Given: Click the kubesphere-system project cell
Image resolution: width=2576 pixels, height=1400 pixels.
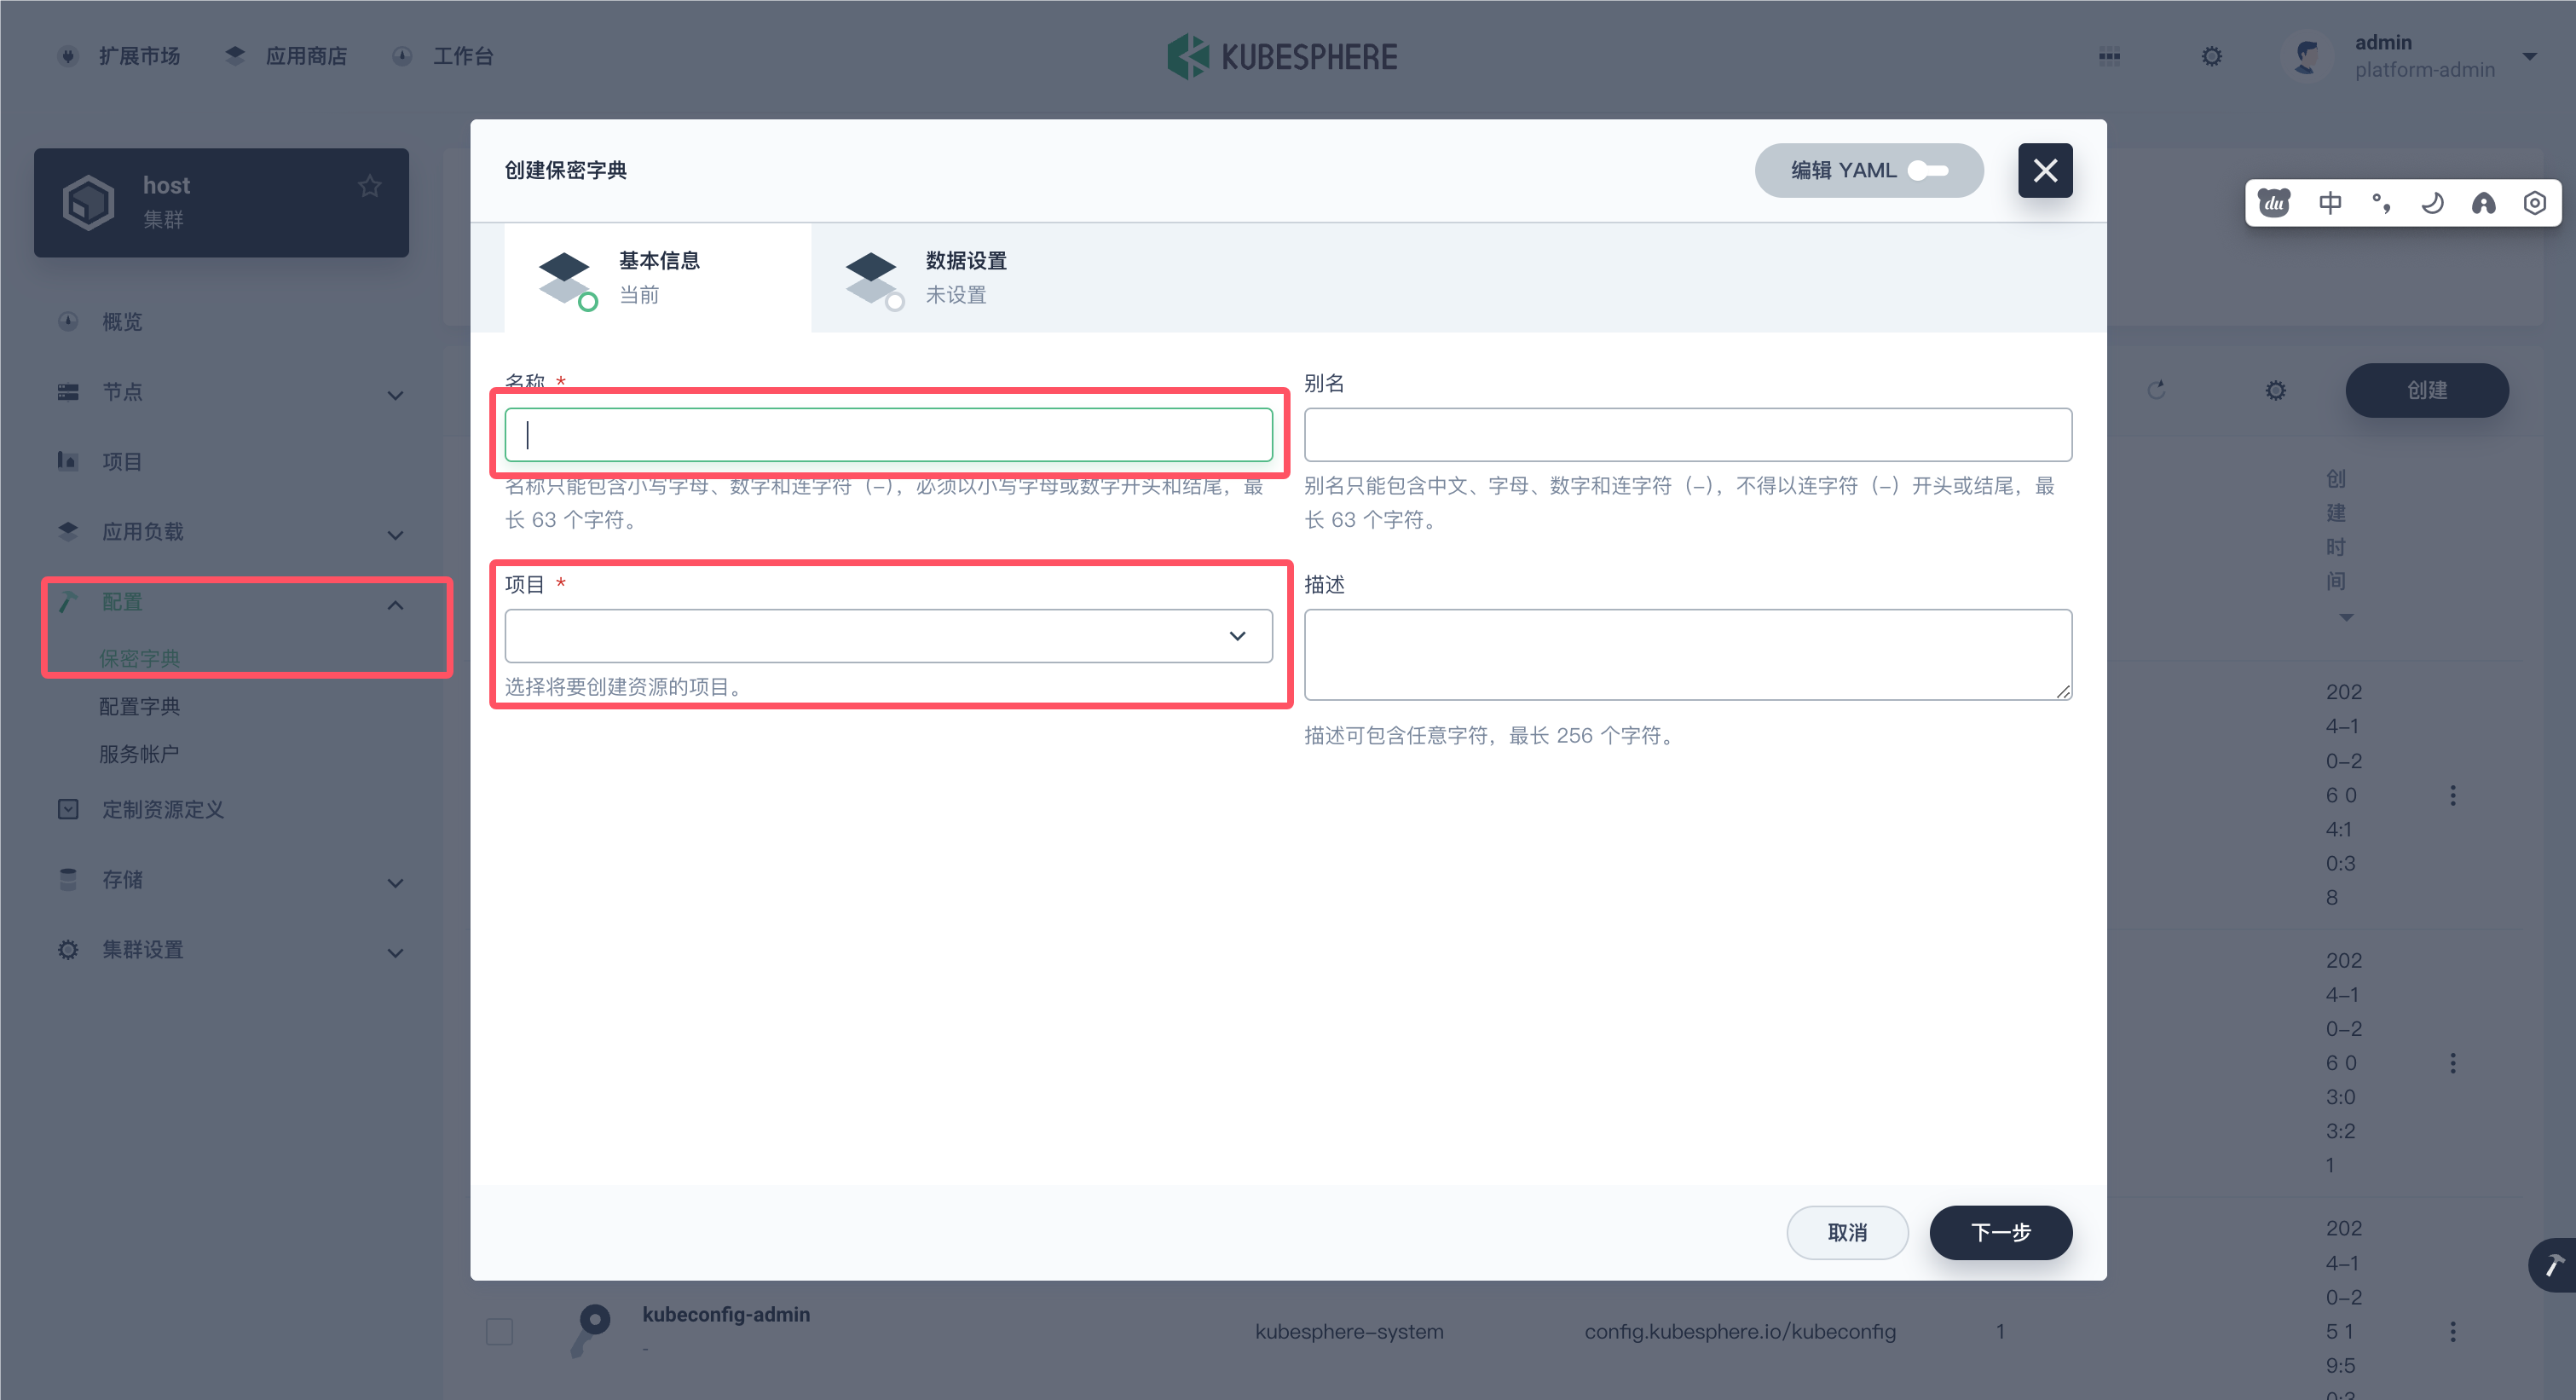Looking at the screenshot, I should [1349, 1331].
